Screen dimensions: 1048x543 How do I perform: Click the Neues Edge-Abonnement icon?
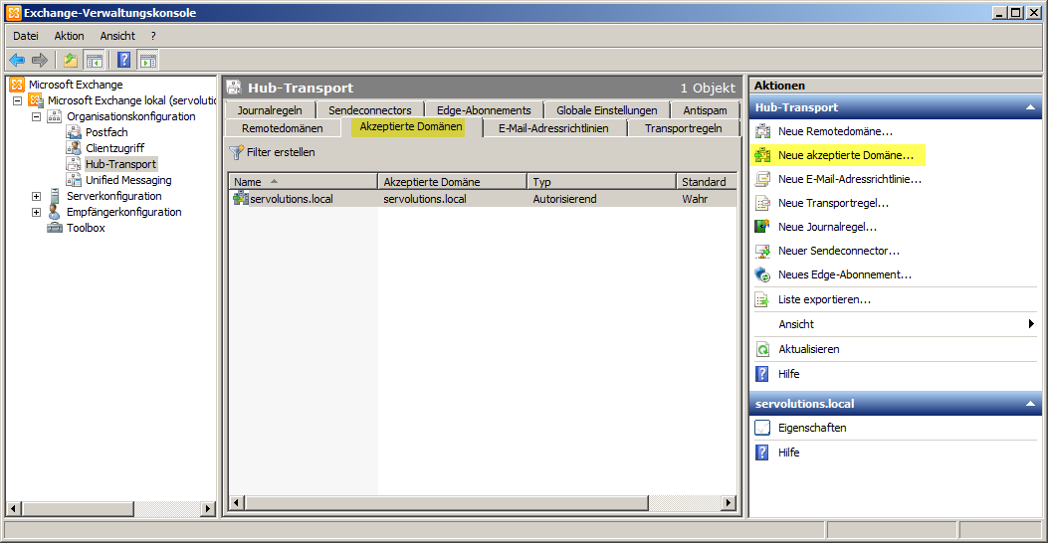click(762, 274)
